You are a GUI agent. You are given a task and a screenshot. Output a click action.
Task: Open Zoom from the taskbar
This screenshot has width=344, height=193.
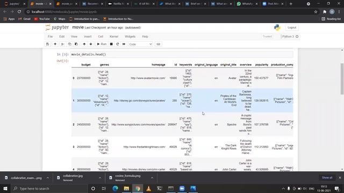coord(182,188)
